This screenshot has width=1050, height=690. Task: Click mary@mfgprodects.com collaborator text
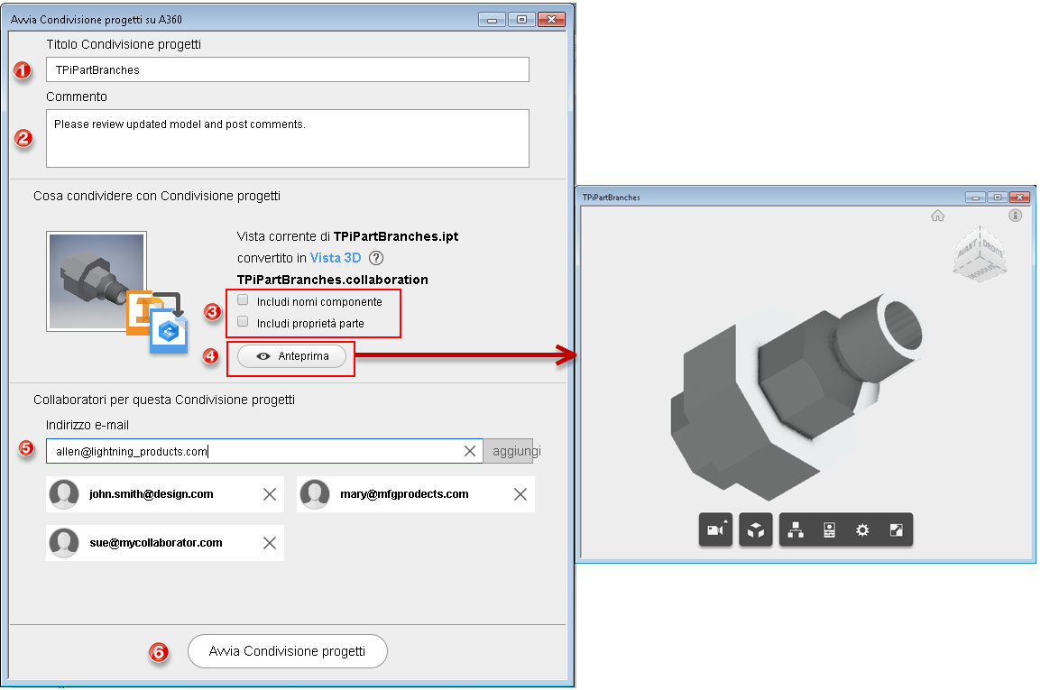(404, 494)
